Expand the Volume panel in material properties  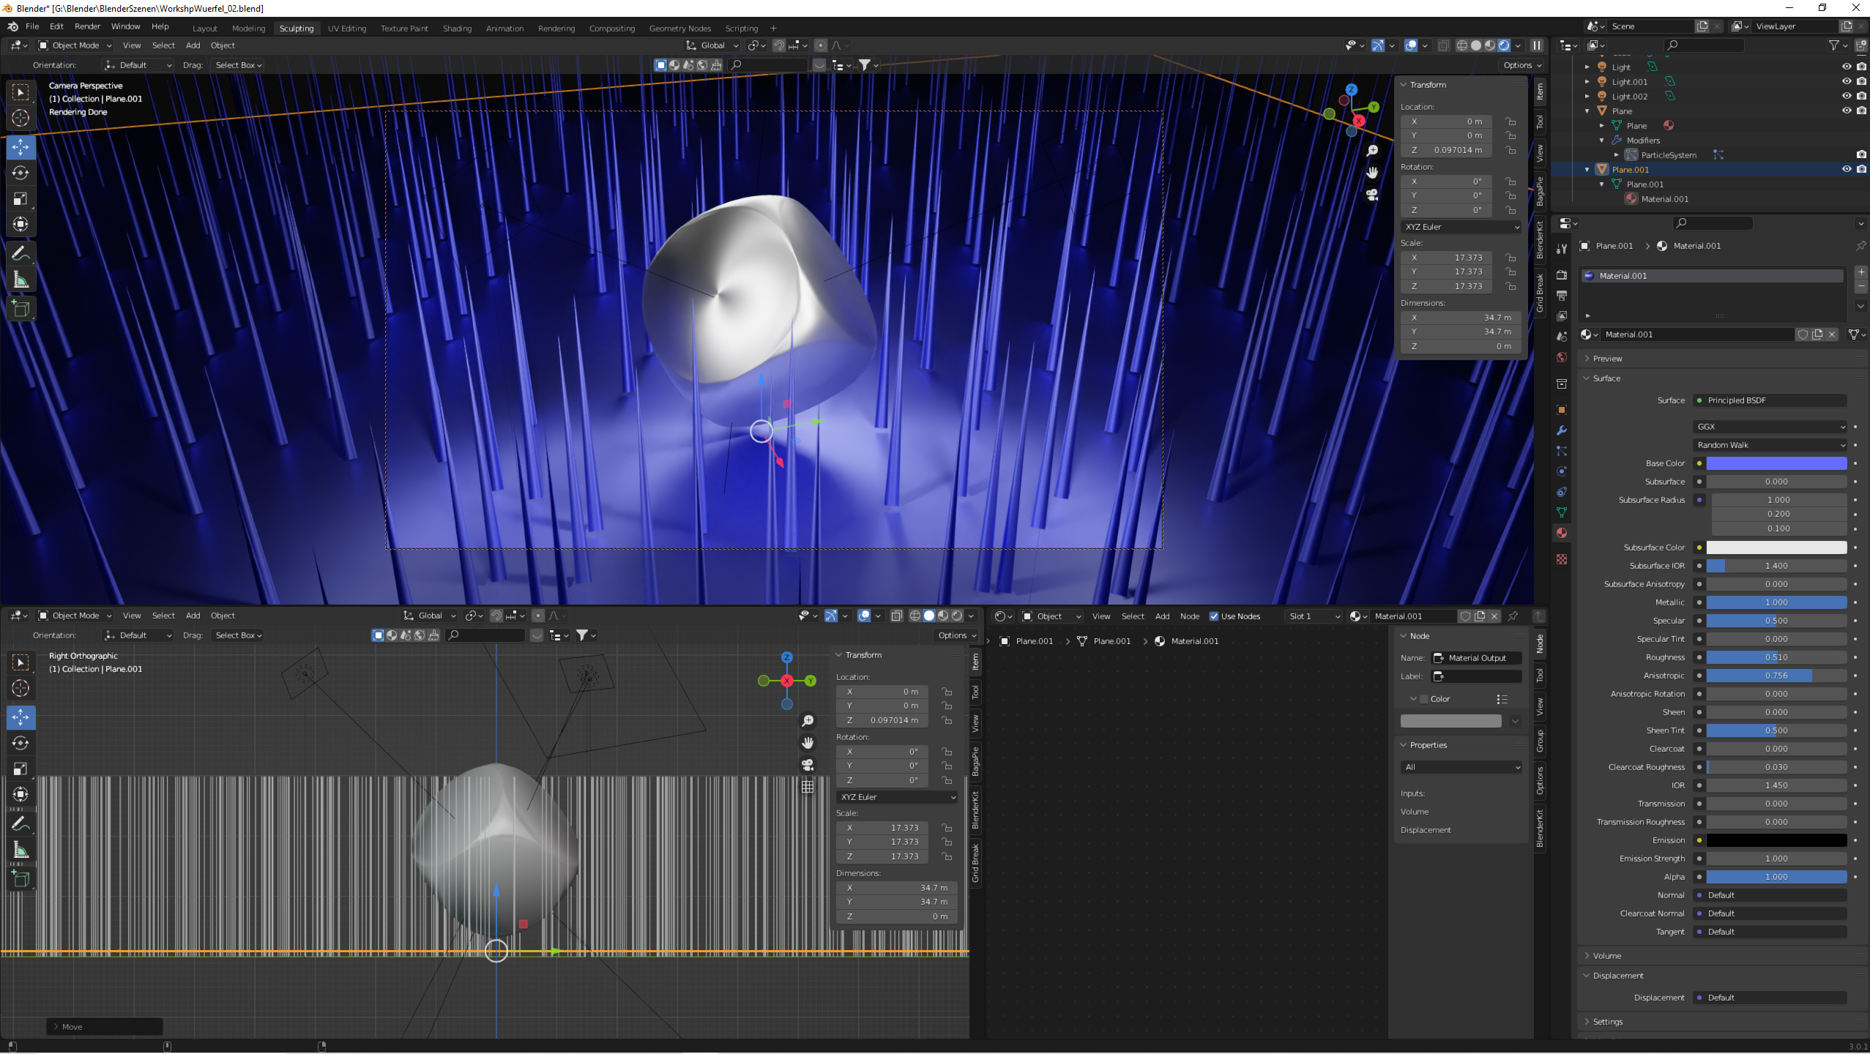pos(1606,956)
